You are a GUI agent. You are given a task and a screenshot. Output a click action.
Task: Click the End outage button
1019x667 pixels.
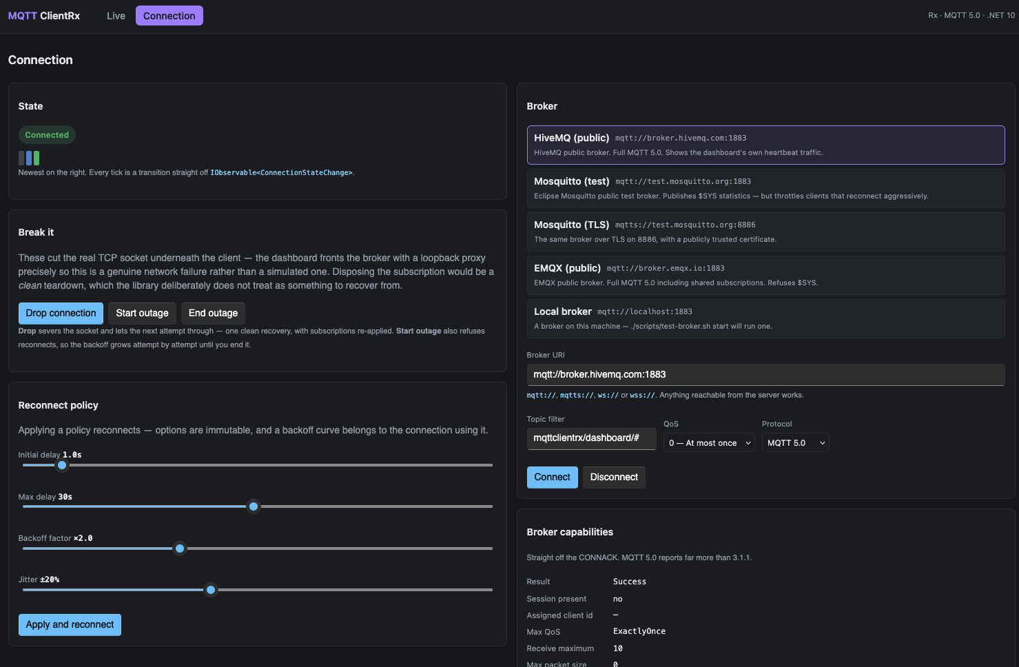[x=213, y=313]
